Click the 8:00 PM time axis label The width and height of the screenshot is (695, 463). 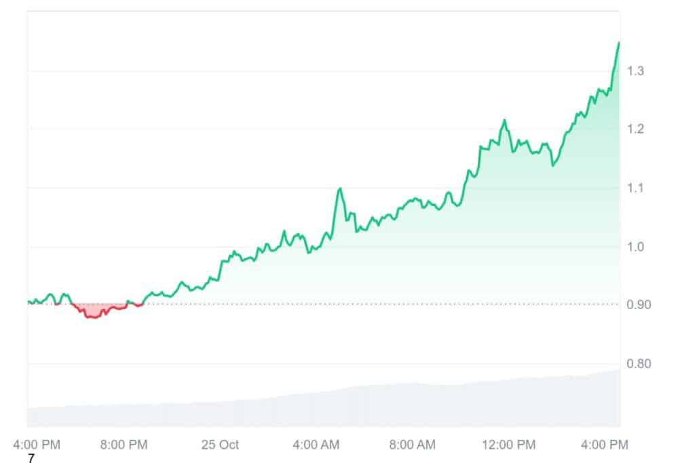click(x=124, y=445)
